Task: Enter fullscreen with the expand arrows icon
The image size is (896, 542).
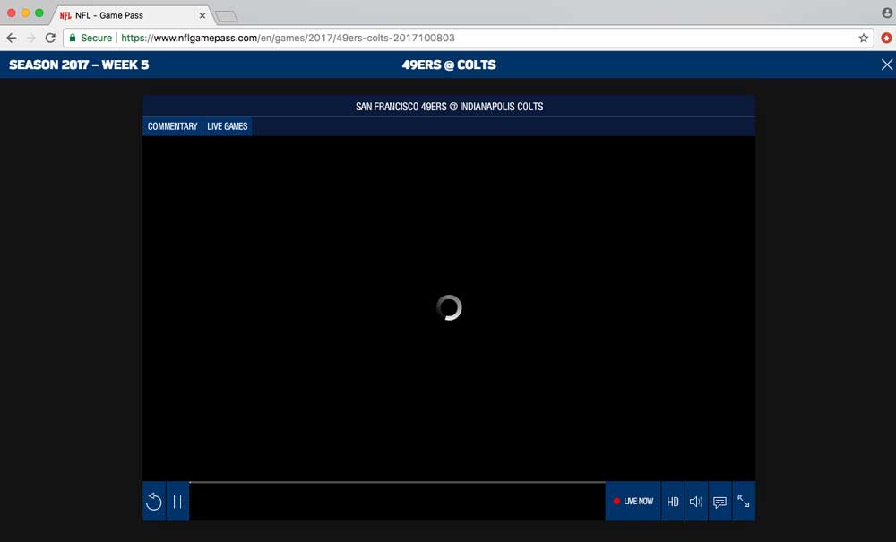Action: coord(744,502)
